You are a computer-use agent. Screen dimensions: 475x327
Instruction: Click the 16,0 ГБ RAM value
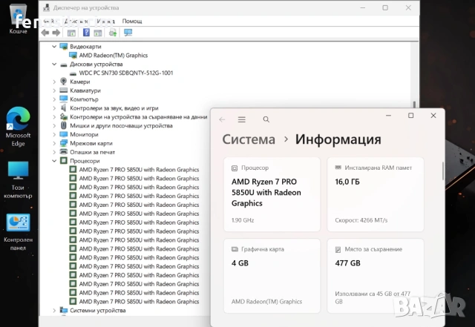[347, 182]
